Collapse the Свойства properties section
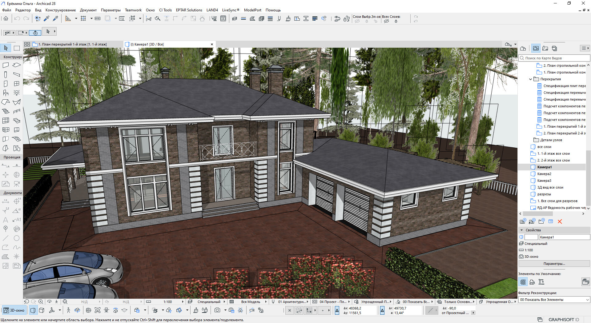The height and width of the screenshot is (323, 591). point(521,230)
